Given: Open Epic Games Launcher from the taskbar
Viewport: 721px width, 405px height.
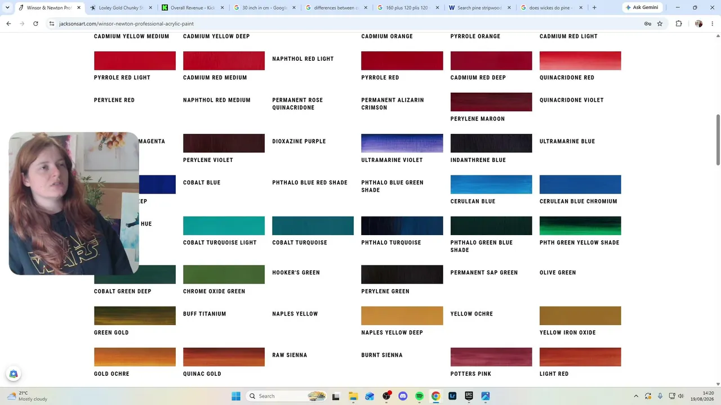Looking at the screenshot, I should click(469, 396).
